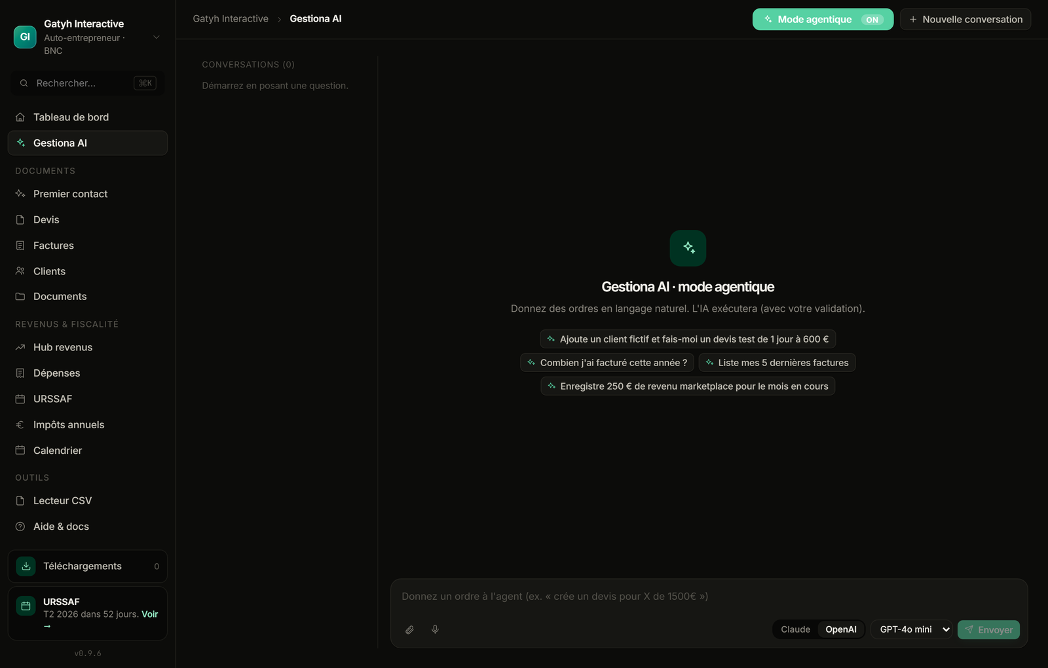Click the plus icon in Nouvelle conversation
Image resolution: width=1048 pixels, height=668 pixels.
[913, 20]
